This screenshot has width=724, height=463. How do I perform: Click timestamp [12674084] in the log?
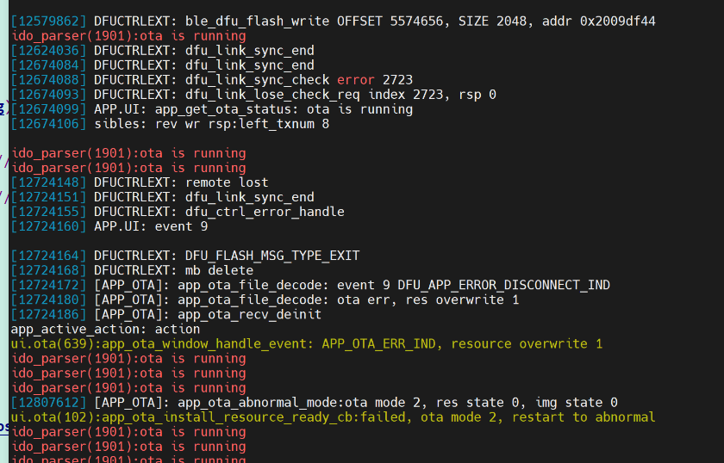click(x=48, y=65)
